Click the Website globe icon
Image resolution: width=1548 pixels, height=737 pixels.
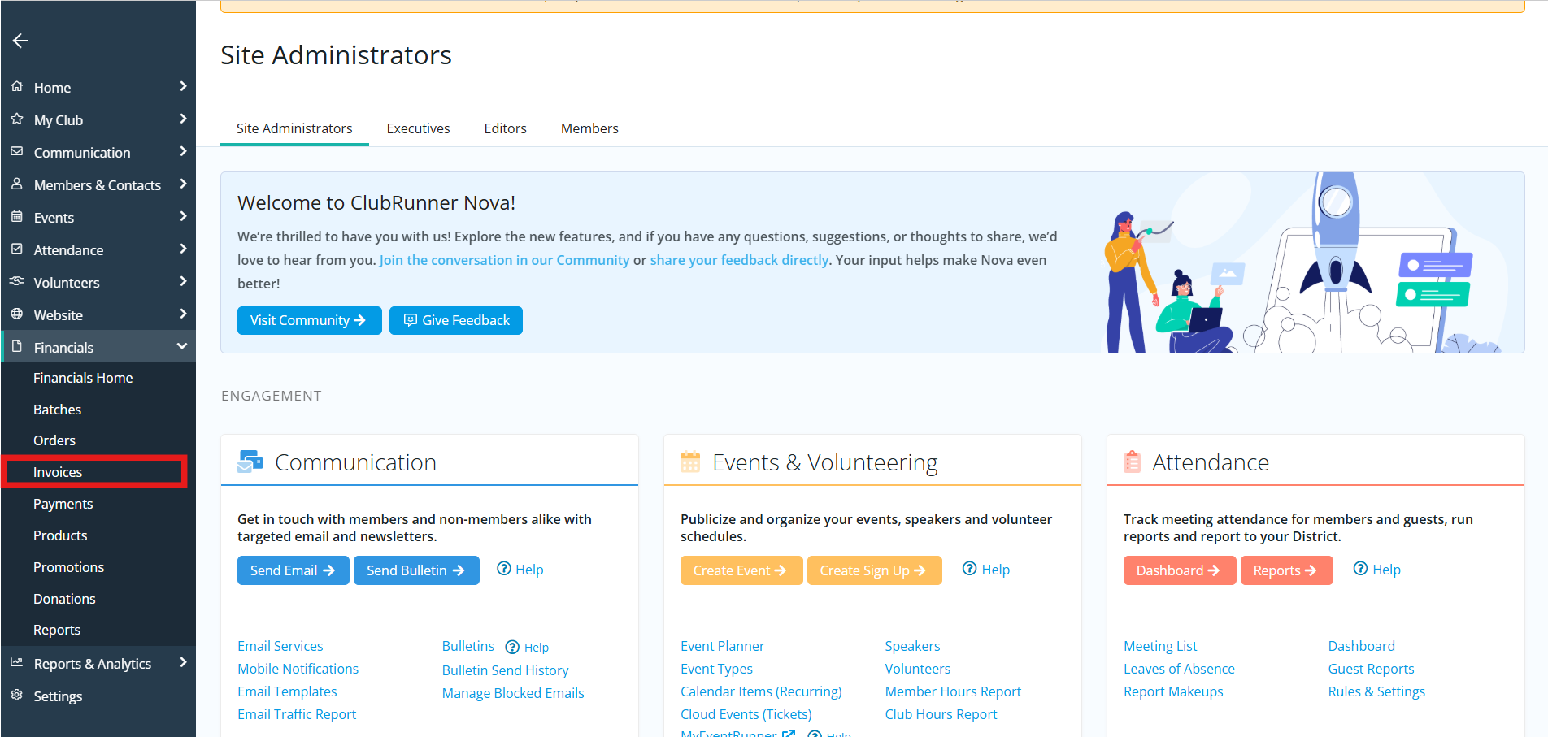pyautogui.click(x=17, y=314)
